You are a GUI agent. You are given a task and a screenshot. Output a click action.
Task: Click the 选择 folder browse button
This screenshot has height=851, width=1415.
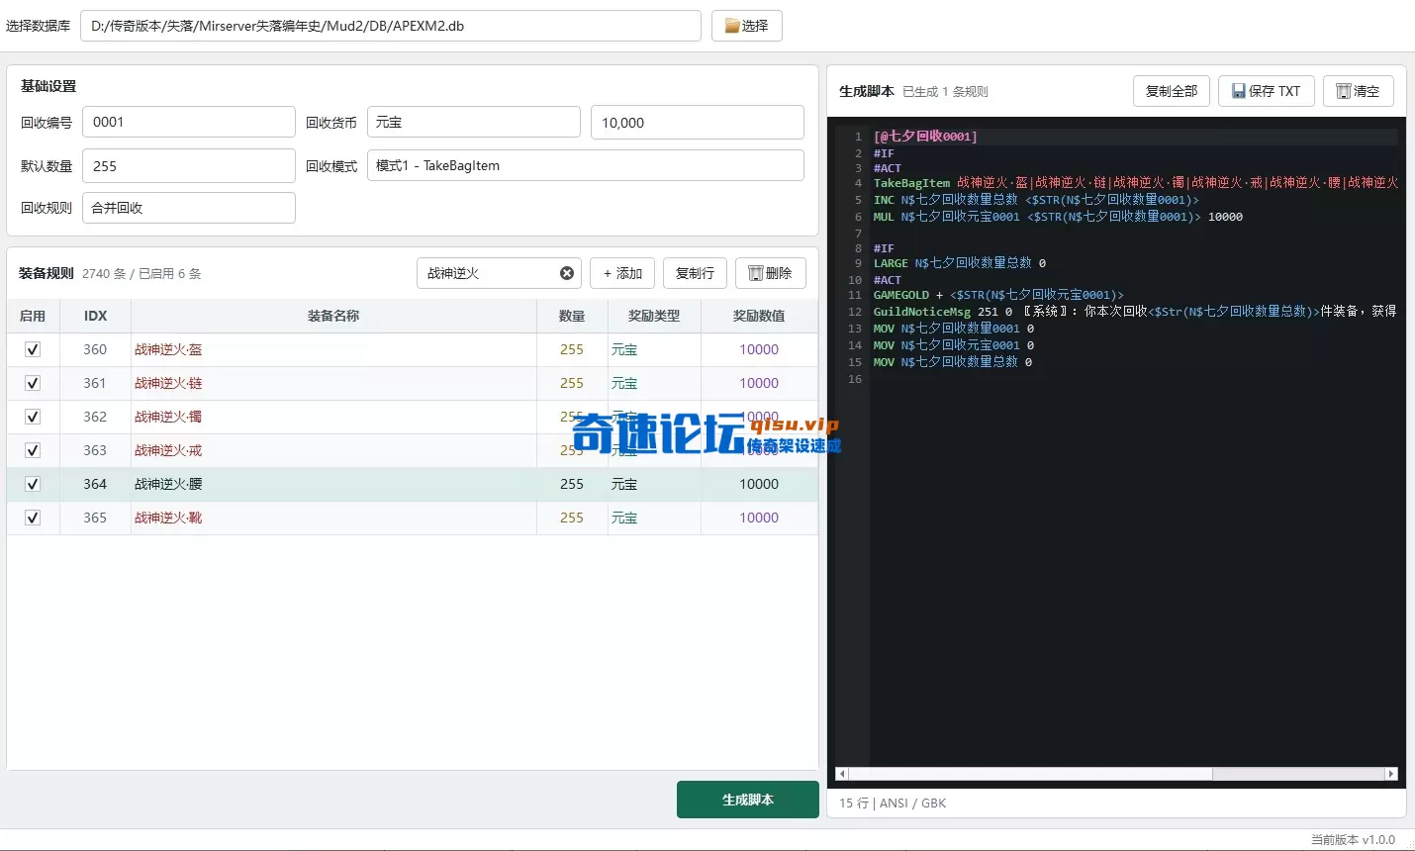(x=747, y=26)
